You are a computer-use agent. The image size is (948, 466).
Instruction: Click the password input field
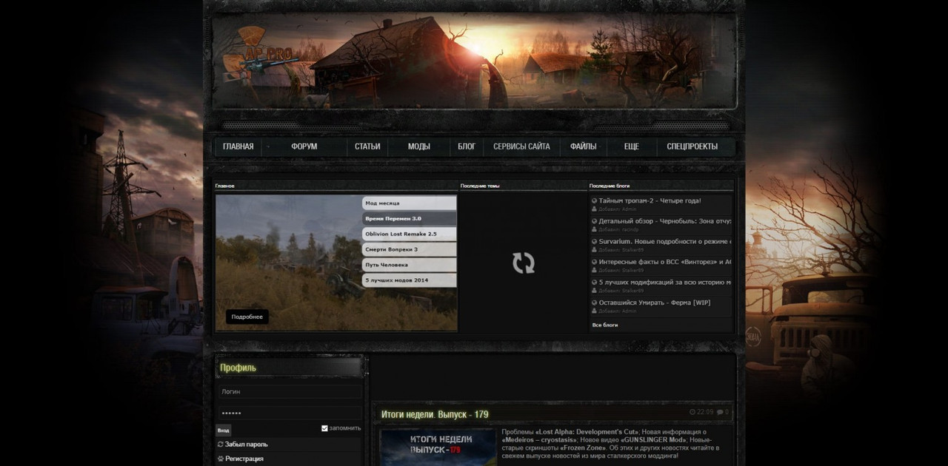click(290, 413)
